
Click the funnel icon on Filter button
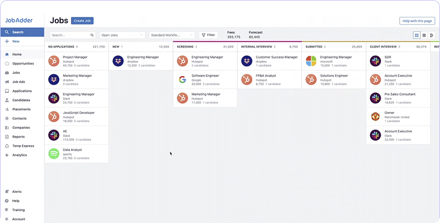(x=204, y=35)
